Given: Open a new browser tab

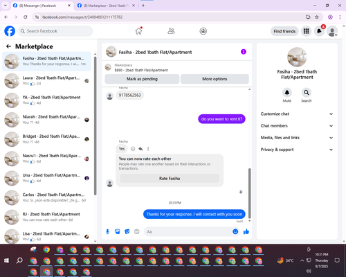Looking at the screenshot, I should 143,6.
